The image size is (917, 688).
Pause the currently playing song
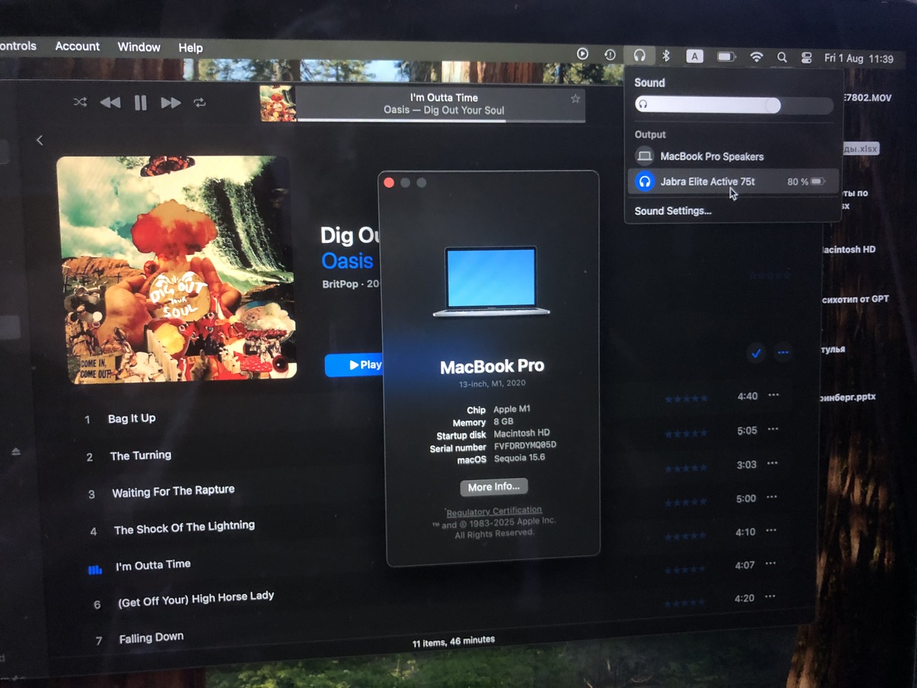point(140,103)
